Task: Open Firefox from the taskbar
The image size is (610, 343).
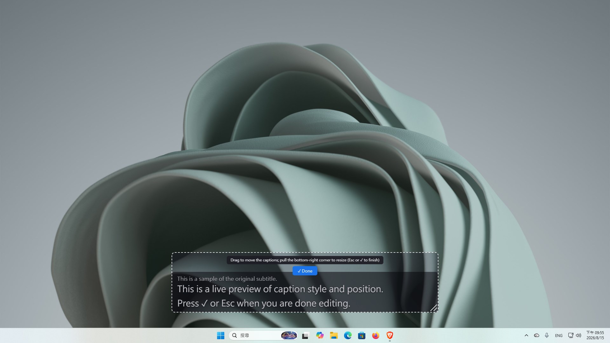Action: pos(376,335)
